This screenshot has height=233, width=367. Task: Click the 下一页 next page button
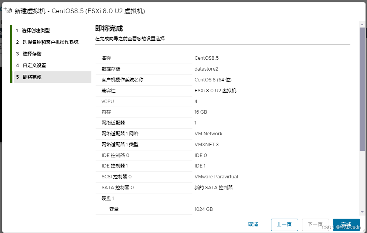(x=315, y=225)
